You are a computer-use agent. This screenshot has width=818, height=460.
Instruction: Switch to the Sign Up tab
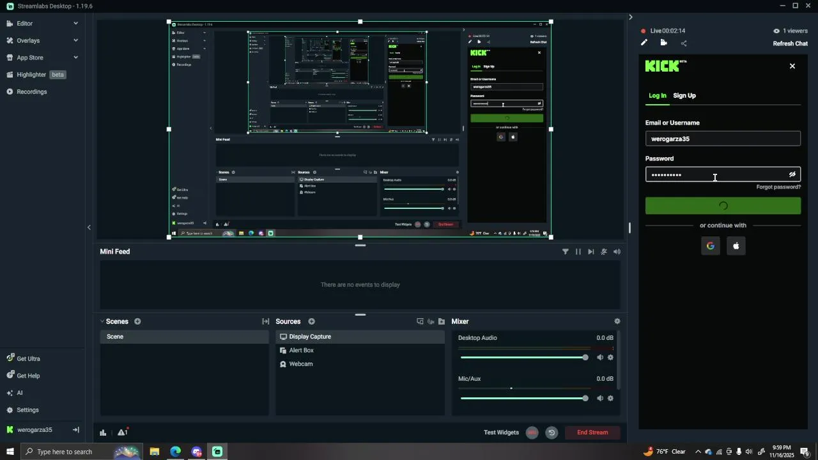pos(684,96)
